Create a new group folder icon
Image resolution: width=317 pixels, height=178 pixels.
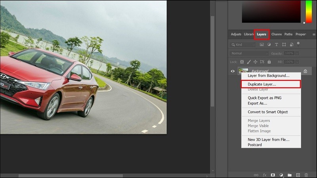(290, 175)
